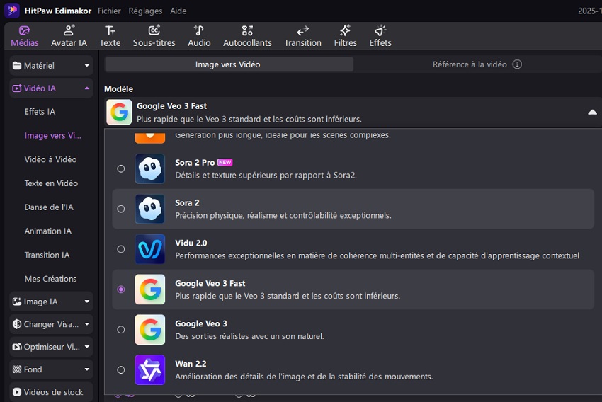Click the Sora 2 Pro model name
This screenshot has width=602, height=402.
[195, 163]
